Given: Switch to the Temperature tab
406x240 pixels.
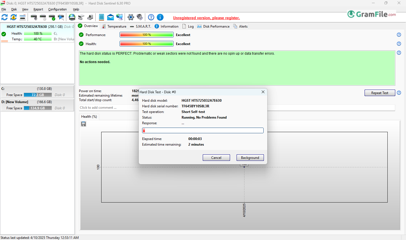Looking at the screenshot, I should 114,26.
